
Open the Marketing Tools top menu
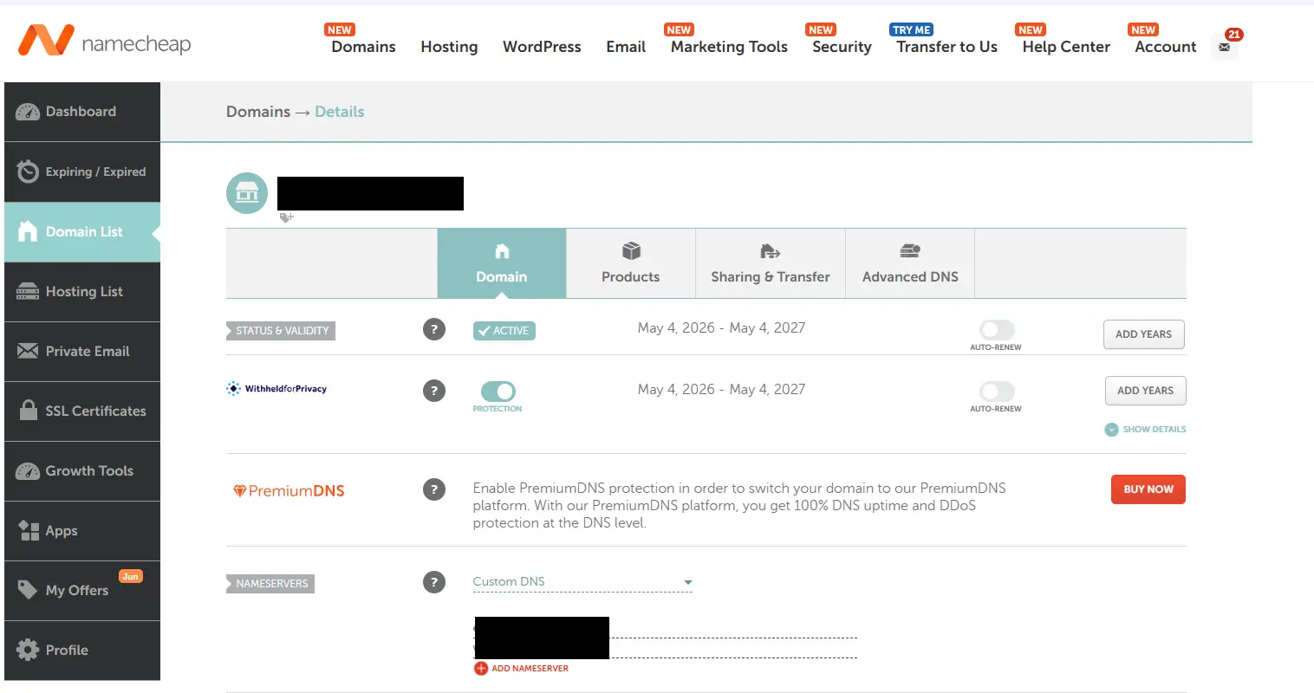click(x=729, y=47)
